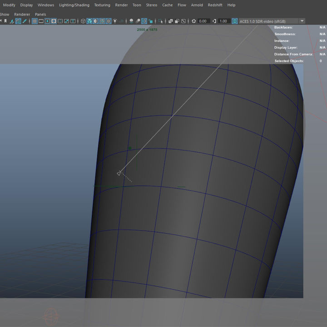Reset gamma using the gamma icon
The width and height of the screenshot is (327, 327).
214,21
